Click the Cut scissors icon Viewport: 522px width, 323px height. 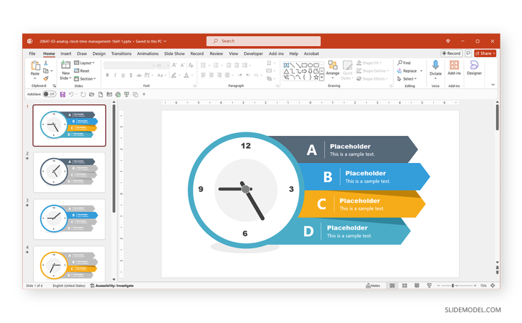(x=46, y=63)
